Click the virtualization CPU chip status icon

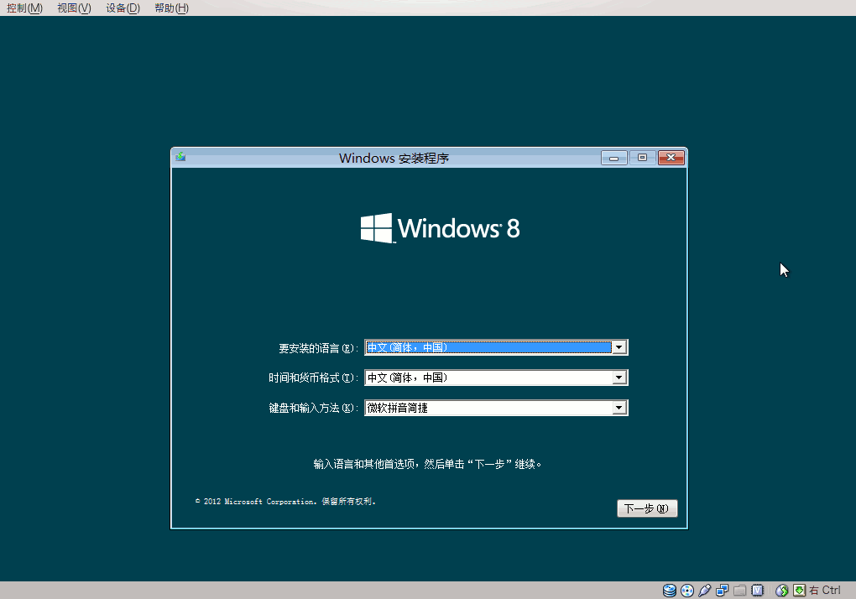coord(757,591)
